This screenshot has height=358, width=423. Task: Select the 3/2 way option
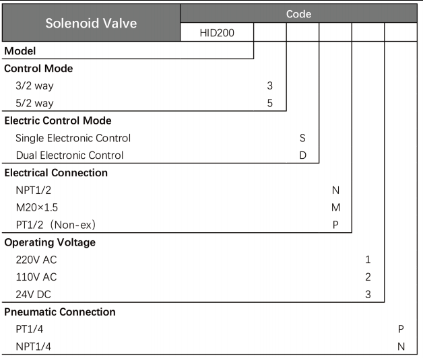coord(34,85)
